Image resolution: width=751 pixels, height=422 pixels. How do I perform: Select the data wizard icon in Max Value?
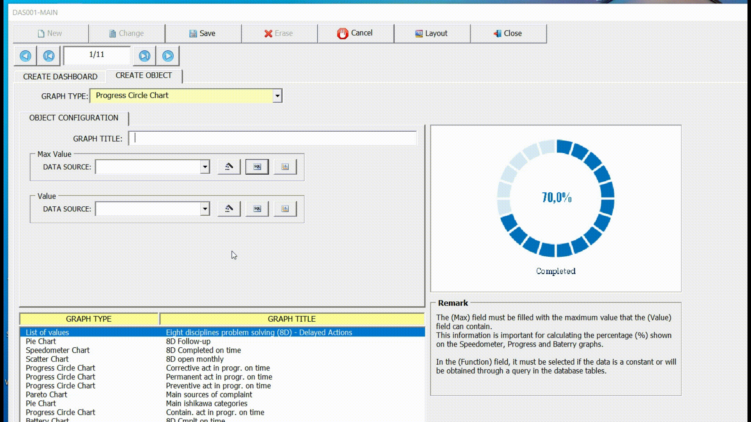[x=228, y=166]
